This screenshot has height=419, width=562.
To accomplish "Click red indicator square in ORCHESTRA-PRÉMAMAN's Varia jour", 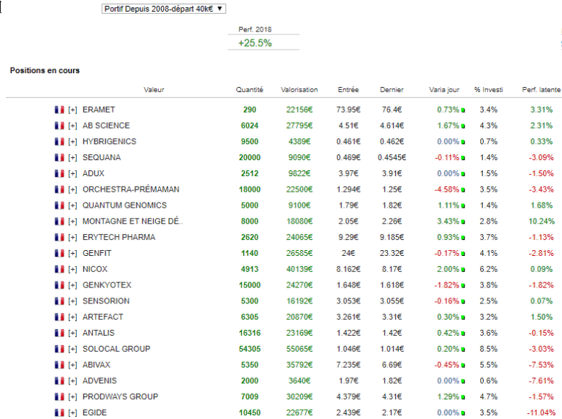I will (x=462, y=190).
